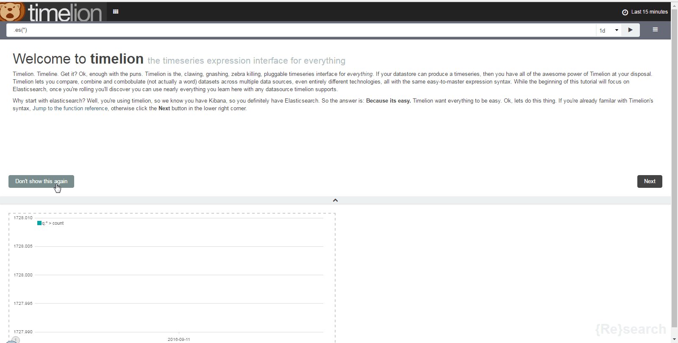The height and width of the screenshot is (343, 678).
Task: Click the 'q:* > count' legend swatch
Action: [x=39, y=223]
